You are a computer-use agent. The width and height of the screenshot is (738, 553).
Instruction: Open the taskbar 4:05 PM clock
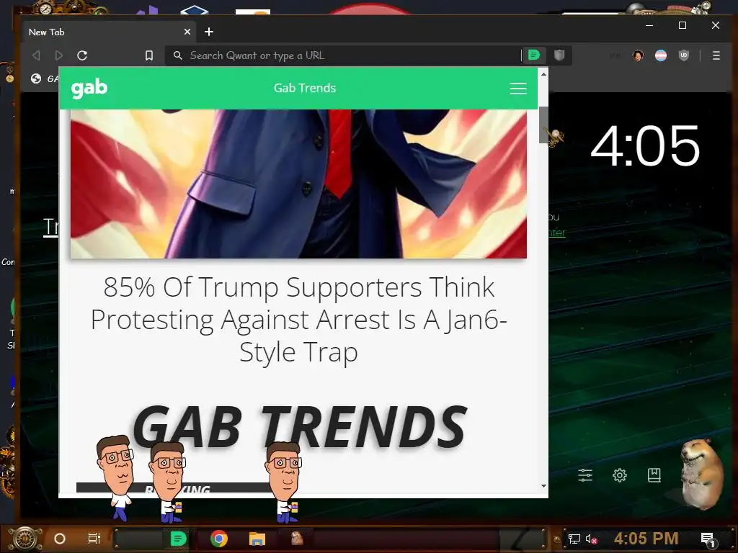click(x=646, y=539)
